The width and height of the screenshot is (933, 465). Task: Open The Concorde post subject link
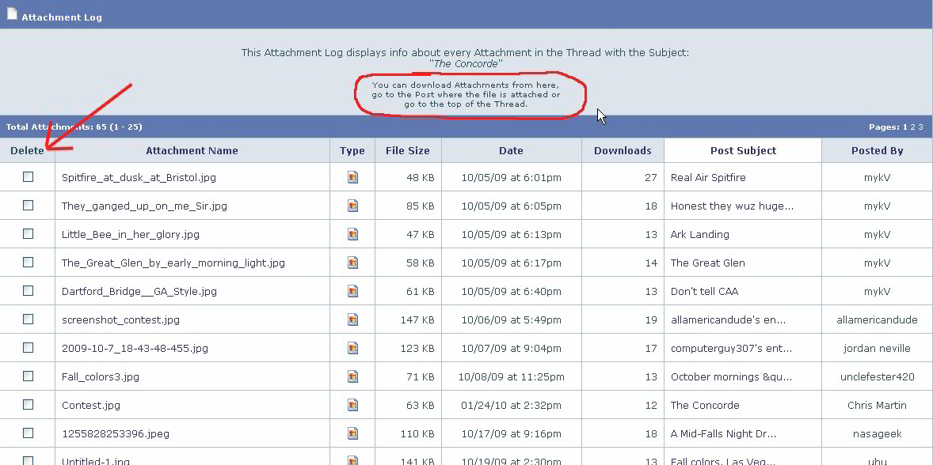[705, 406]
